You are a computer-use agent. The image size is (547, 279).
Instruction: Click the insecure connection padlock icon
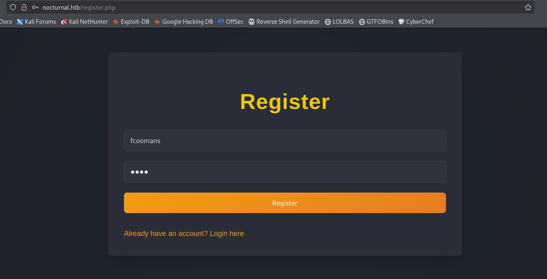click(x=24, y=7)
